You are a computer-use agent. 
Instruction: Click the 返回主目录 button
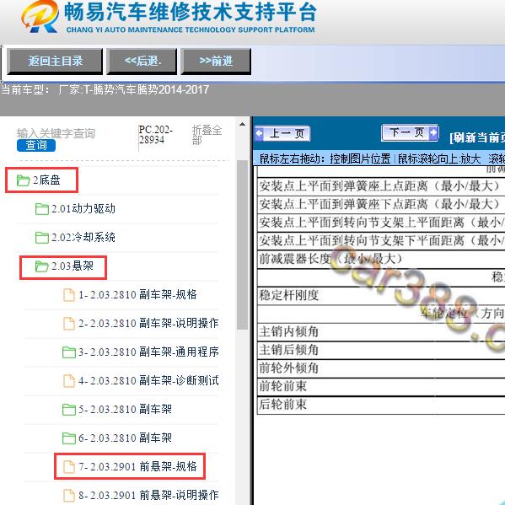tap(55, 62)
